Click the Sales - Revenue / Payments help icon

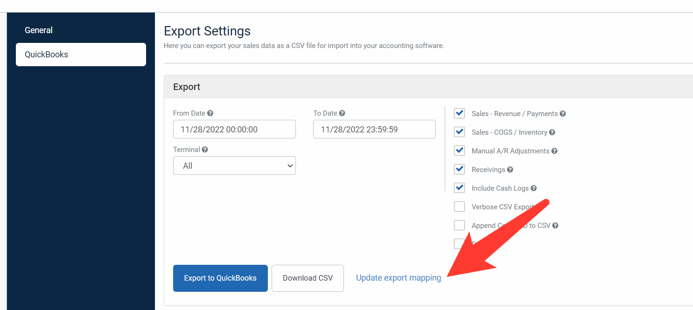tap(563, 113)
